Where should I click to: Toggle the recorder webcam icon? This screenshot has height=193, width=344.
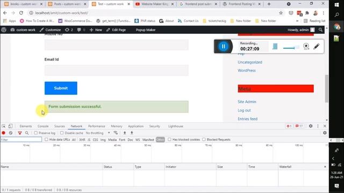click(306, 46)
